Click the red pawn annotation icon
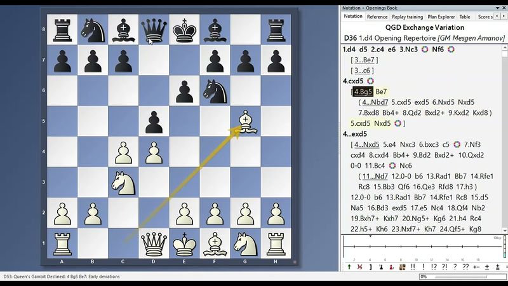508x286 pixels. point(391,267)
